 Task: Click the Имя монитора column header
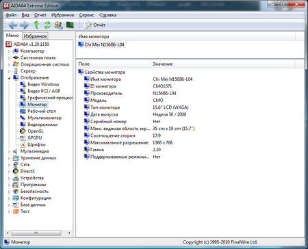point(186,36)
